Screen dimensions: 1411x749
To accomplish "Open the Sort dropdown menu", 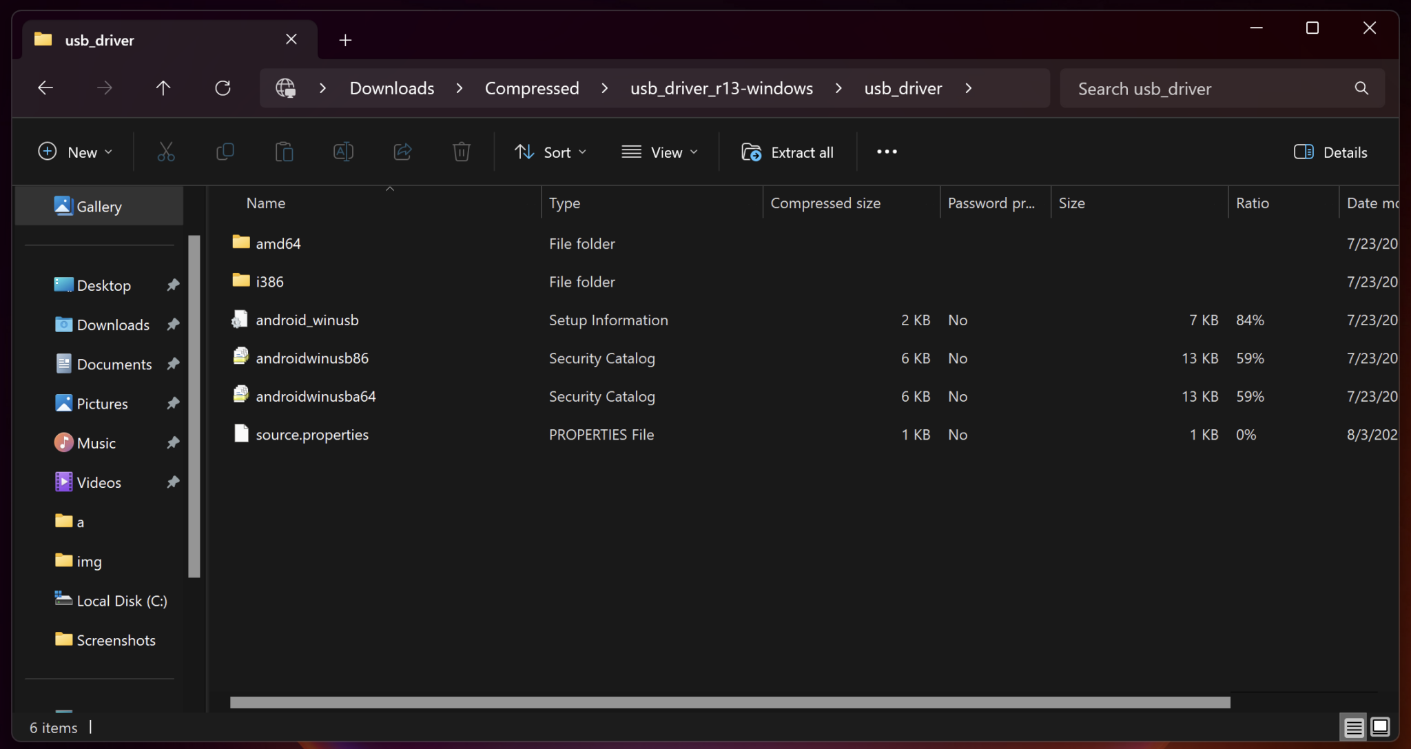I will click(x=550, y=152).
